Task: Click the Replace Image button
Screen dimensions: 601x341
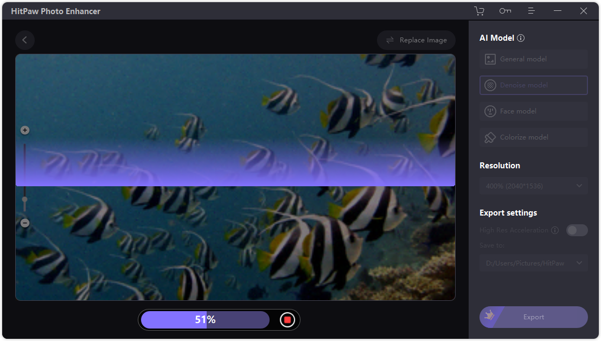Action: point(416,40)
